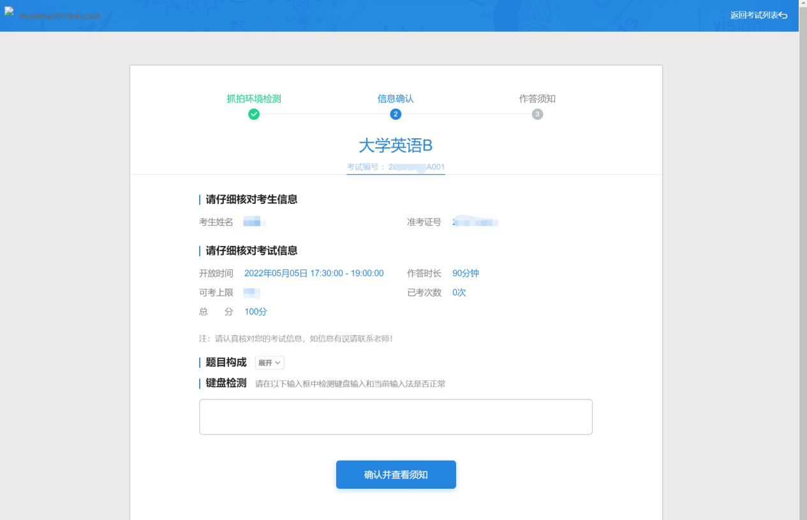Screen dimensions: 807x520
Task: Click the broken logo image in header
Action: 10,12
